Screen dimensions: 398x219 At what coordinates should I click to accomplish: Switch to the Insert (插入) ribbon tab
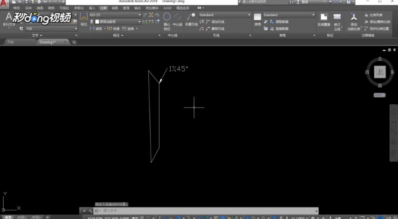click(x=92, y=8)
